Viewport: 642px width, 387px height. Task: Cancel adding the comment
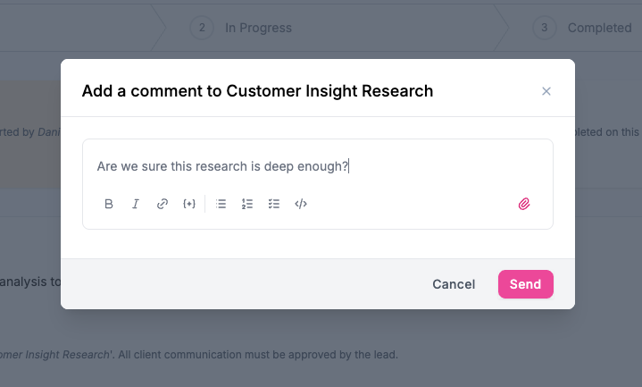454,284
